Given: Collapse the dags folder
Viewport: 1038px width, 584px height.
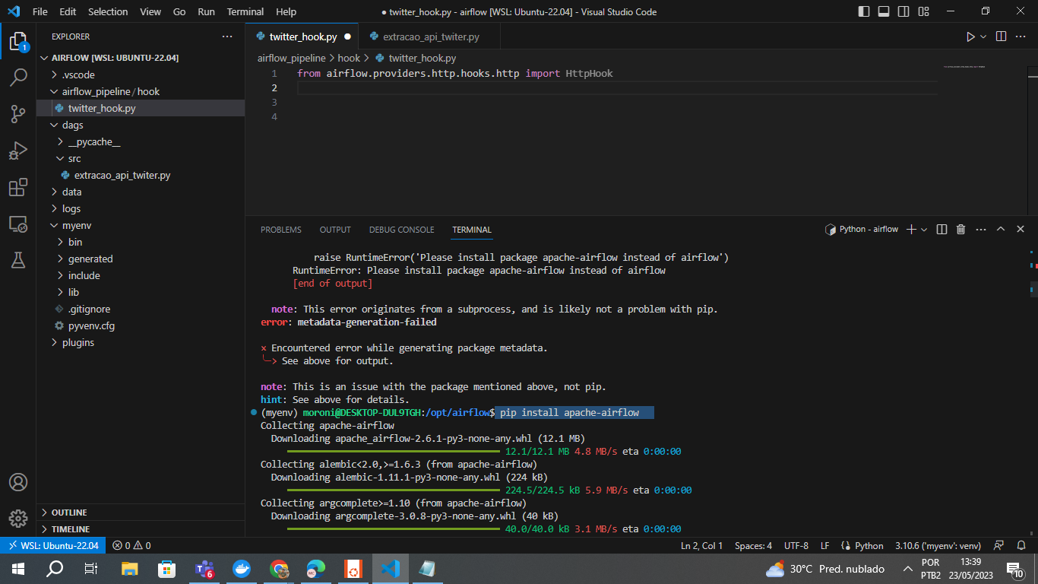Looking at the screenshot, I should click(x=141, y=125).
